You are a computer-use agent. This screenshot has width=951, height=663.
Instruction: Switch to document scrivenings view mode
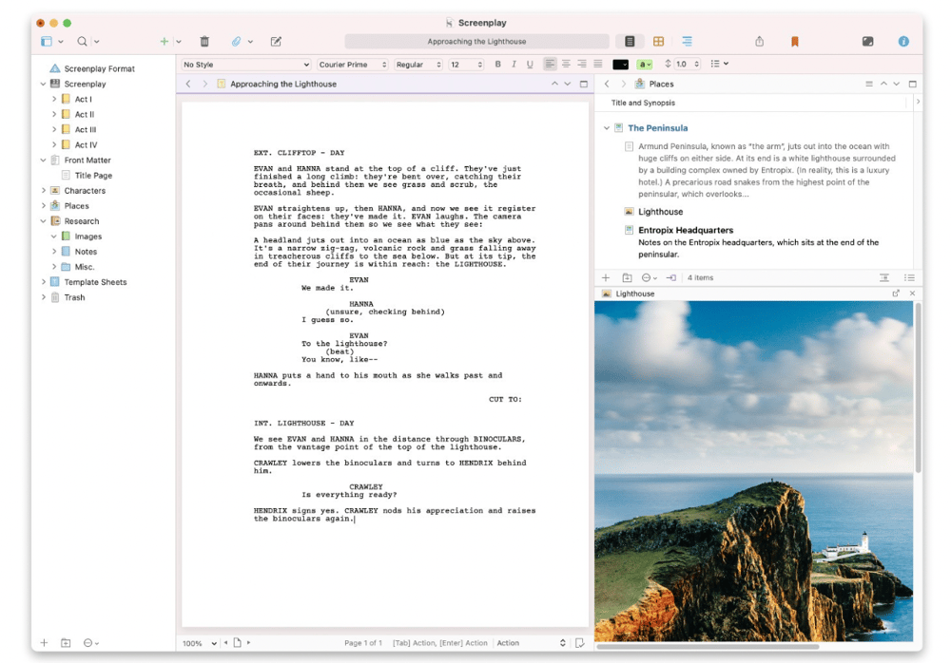(630, 41)
